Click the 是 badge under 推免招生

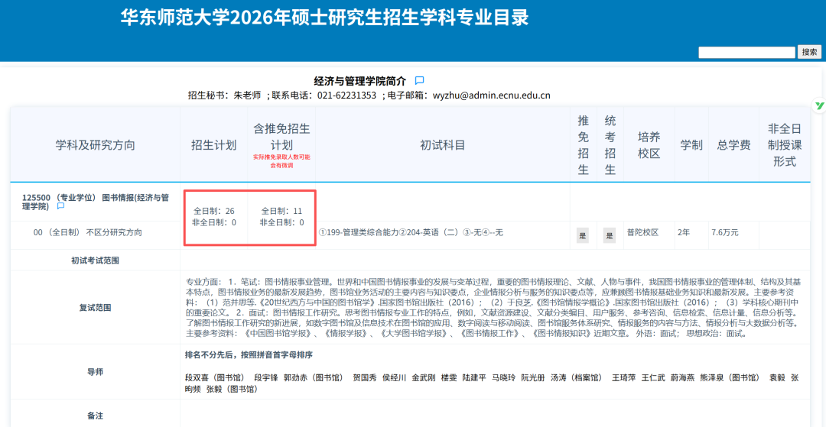(583, 235)
